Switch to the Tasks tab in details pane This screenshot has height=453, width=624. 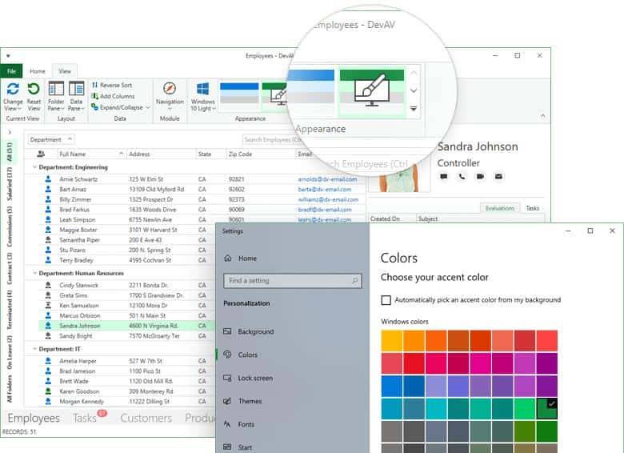[x=533, y=208]
